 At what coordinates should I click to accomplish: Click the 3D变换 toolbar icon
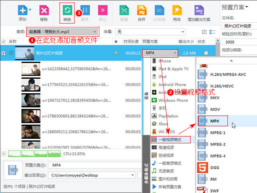tap(159, 10)
